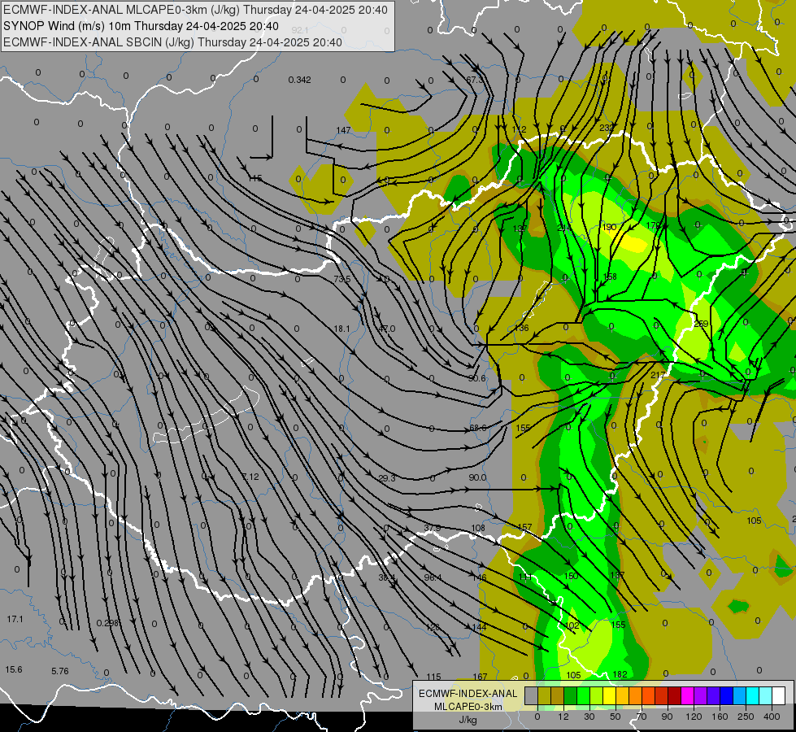Click the legend scale value 12
Screen dimensions: 796x732
(x=563, y=717)
